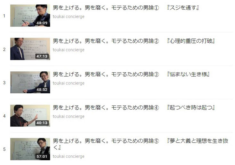Open video title 男論① 『スジを通す』

pyautogui.click(x=126, y=8)
